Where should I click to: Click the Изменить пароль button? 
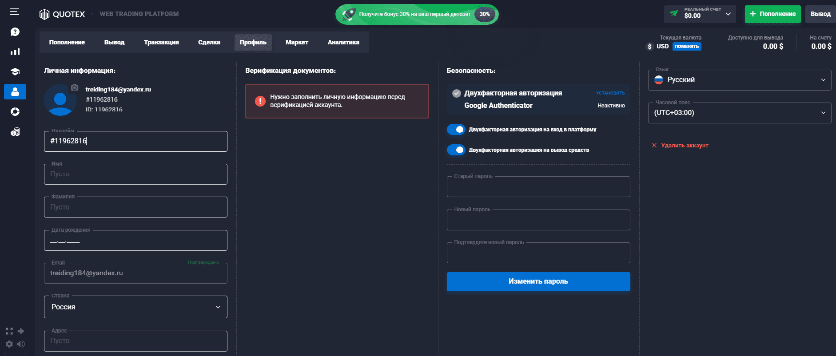point(538,281)
